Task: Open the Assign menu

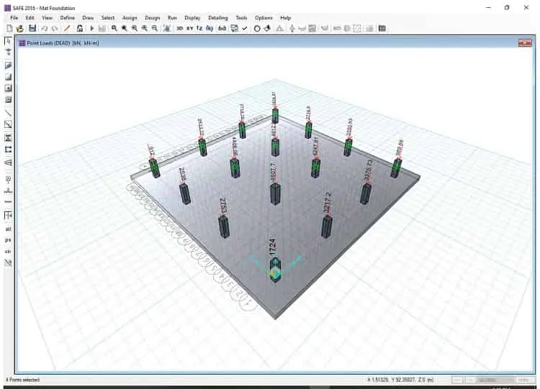Action: pos(130,17)
